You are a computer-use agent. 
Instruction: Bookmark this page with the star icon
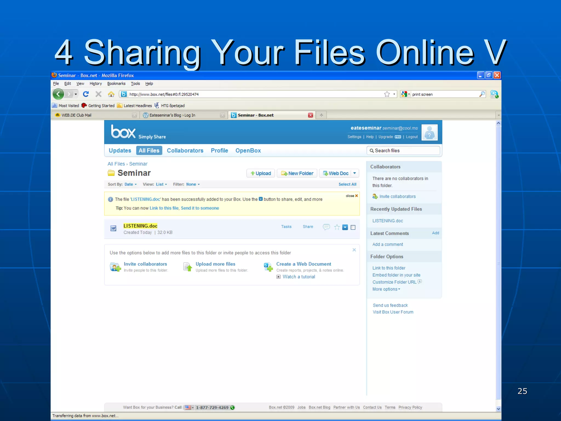tap(387, 94)
